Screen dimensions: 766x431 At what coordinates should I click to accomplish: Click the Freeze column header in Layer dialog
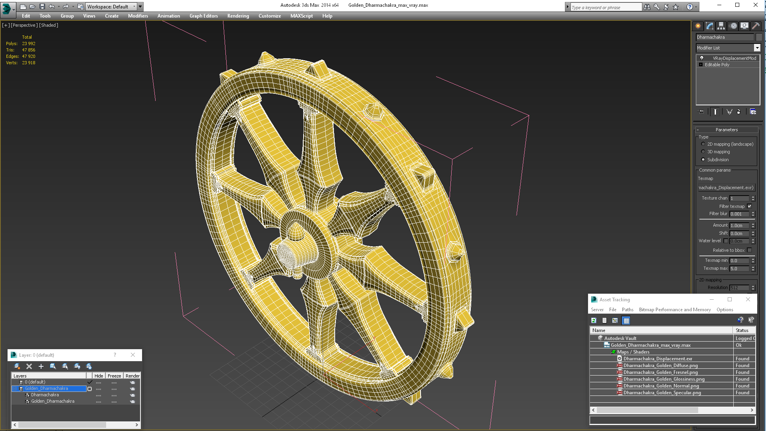click(114, 376)
